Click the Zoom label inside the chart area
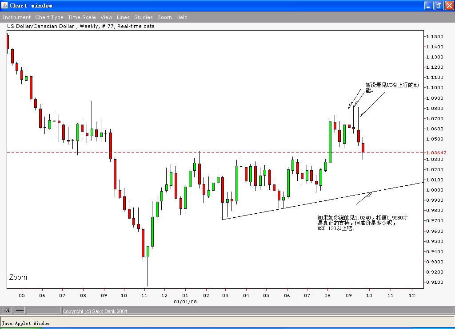 (x=18, y=277)
